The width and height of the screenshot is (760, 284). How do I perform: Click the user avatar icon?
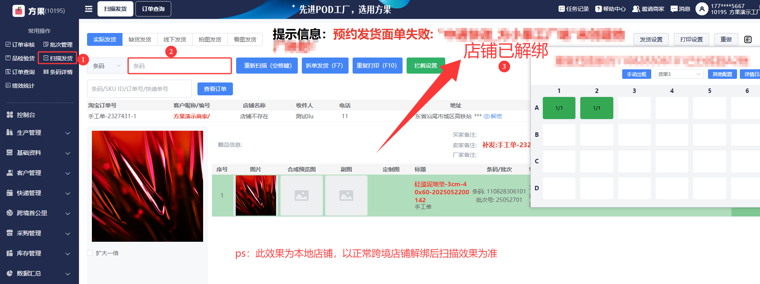(702, 9)
